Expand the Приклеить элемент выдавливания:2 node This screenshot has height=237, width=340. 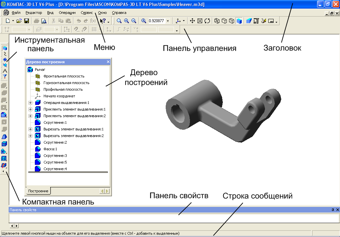[x=30, y=116]
